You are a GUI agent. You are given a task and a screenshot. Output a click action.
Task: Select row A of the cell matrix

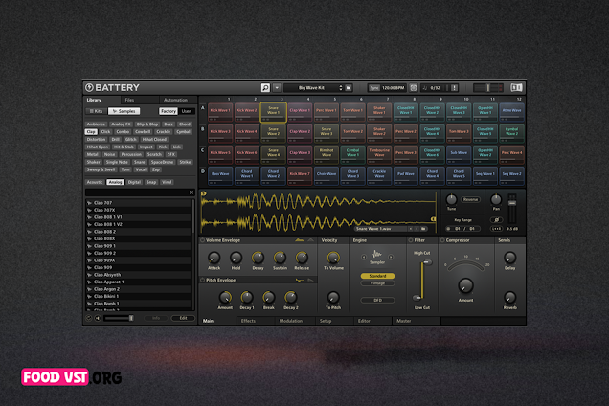[x=203, y=108]
